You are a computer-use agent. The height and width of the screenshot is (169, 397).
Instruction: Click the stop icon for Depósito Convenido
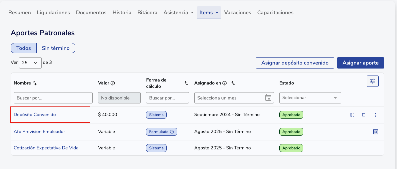tap(364, 115)
